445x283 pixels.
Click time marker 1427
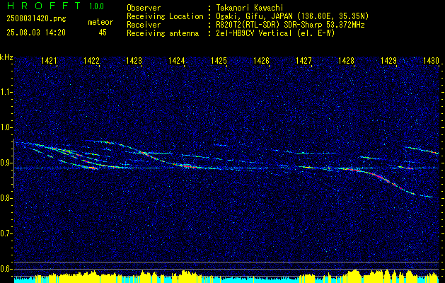[304, 60]
